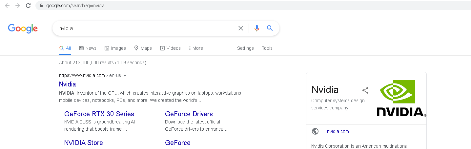The width and height of the screenshot is (471, 149).
Task: Click the Nvidia knowledge panel title
Action: click(x=325, y=90)
